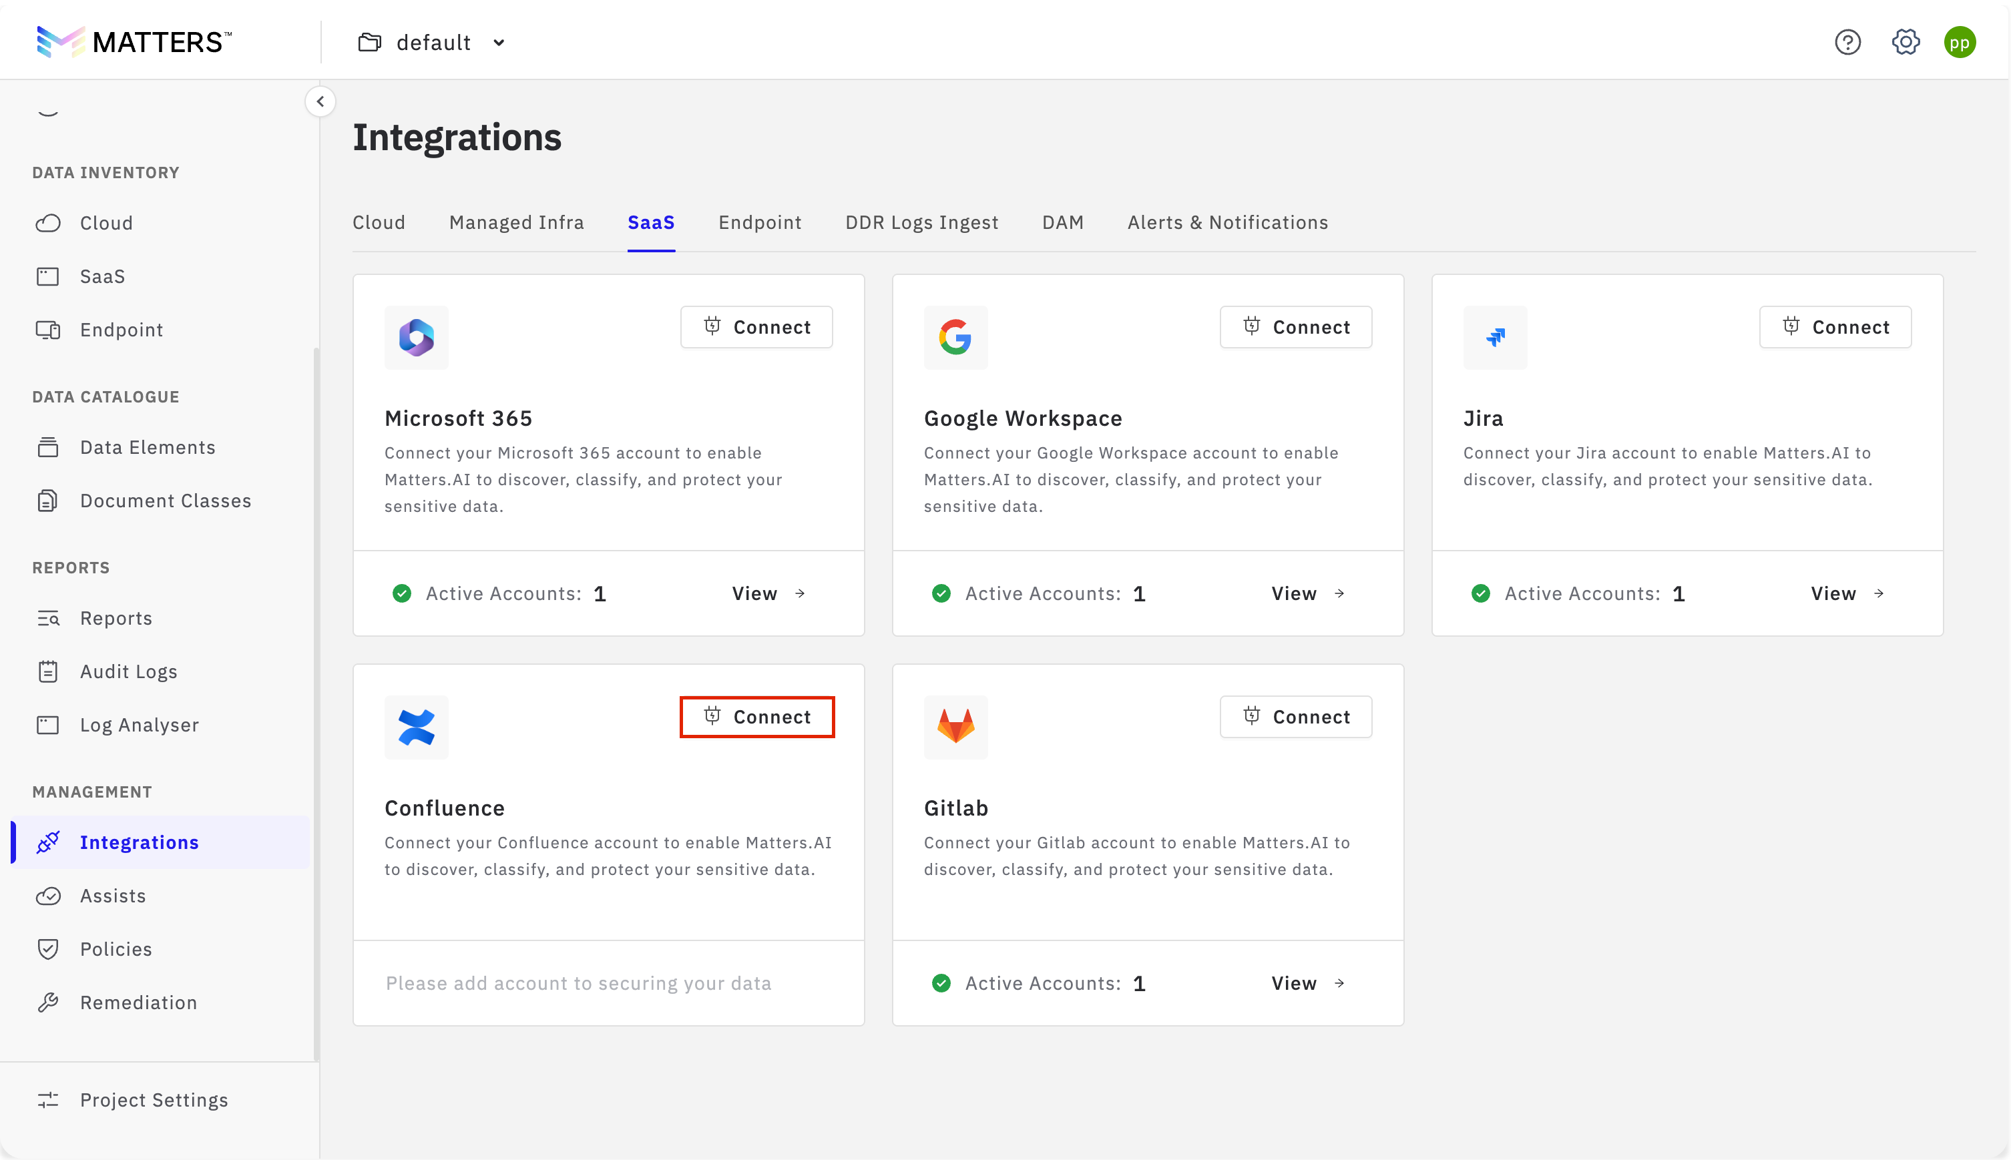2011x1160 pixels.
Task: Click the Integrations plug icon
Action: 48,842
